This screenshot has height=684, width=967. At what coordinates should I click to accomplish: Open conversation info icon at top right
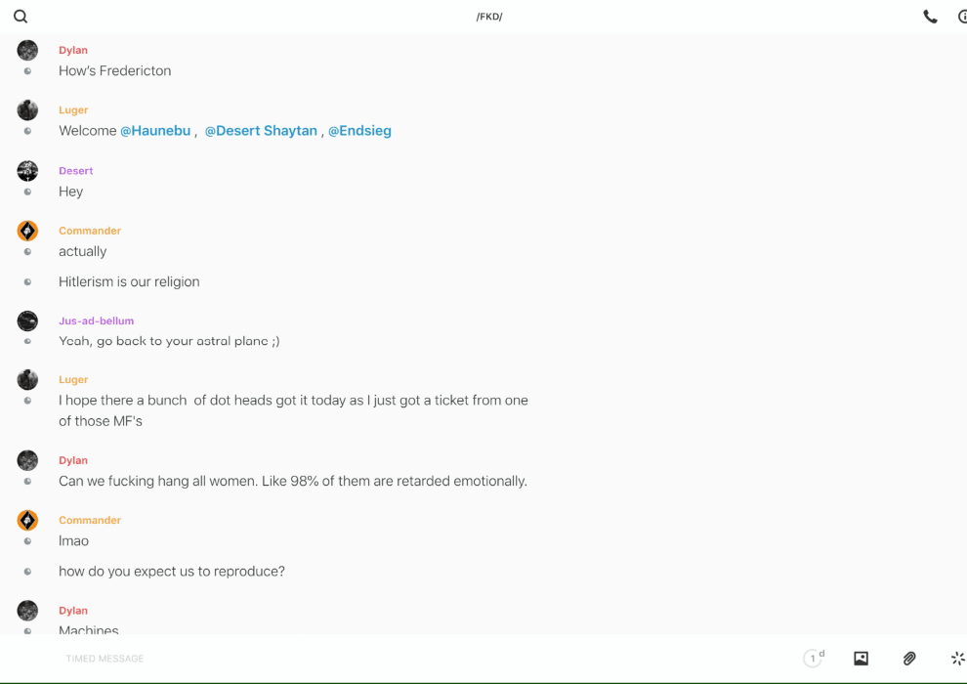pyautogui.click(x=962, y=17)
